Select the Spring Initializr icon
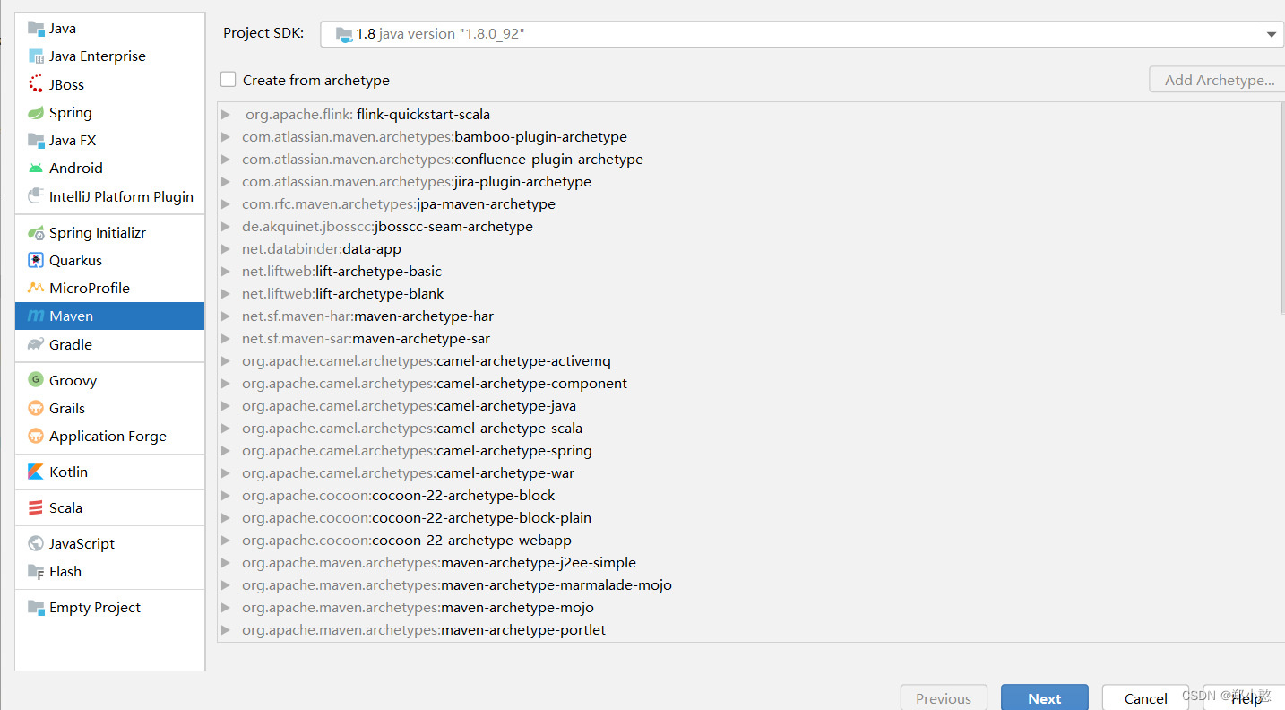1285x710 pixels. click(36, 232)
